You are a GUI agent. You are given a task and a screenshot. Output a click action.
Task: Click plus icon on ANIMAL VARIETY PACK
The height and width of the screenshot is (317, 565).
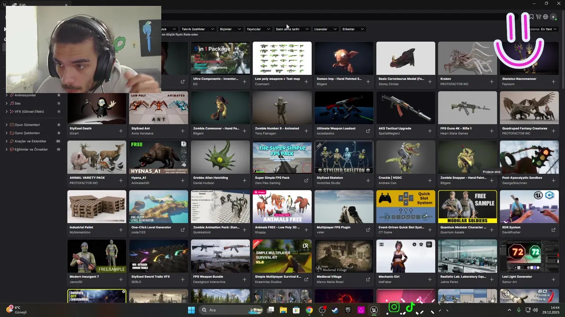pos(121,180)
